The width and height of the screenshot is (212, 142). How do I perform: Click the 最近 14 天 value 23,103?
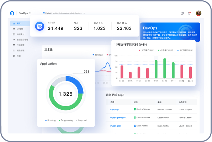tap(124, 28)
